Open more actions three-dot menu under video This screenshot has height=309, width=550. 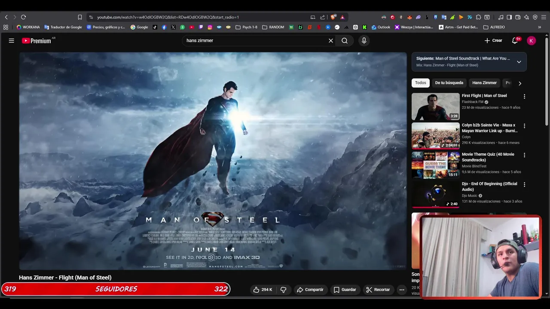tap(402, 290)
